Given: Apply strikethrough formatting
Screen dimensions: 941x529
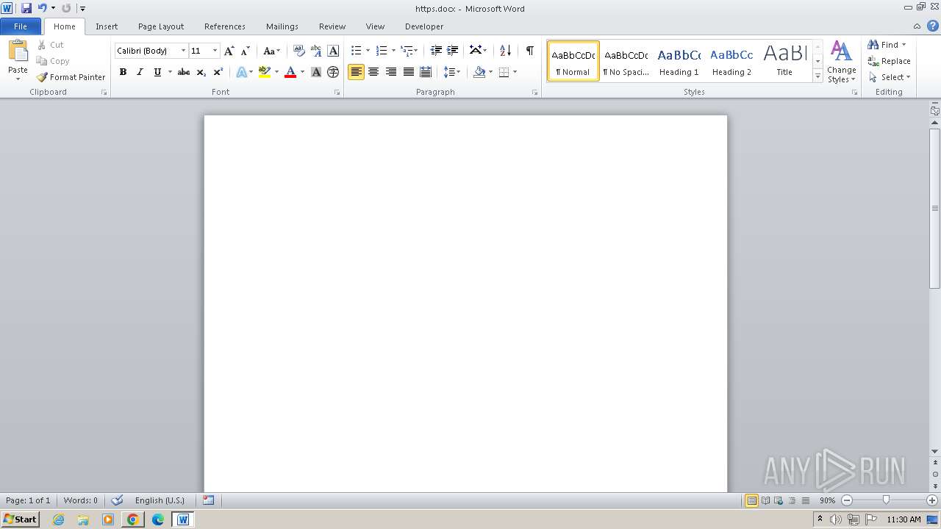Looking at the screenshot, I should coord(184,72).
